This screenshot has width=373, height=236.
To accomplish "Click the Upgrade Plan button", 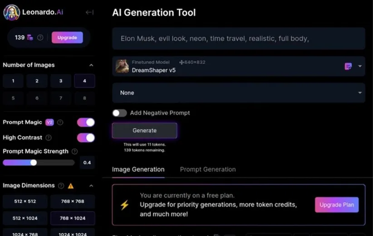I will (x=337, y=205).
